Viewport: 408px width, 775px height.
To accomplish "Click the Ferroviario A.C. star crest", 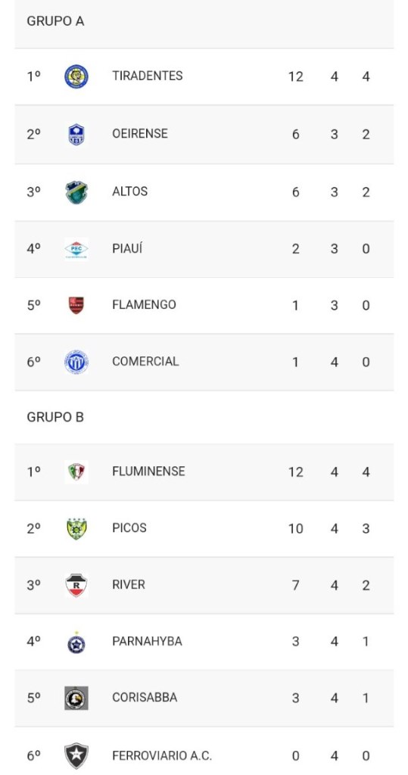I will (x=76, y=756).
